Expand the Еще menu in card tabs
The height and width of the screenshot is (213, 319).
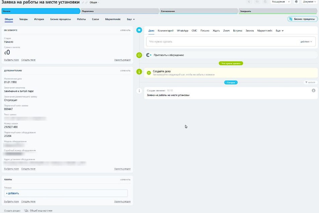(x=131, y=19)
